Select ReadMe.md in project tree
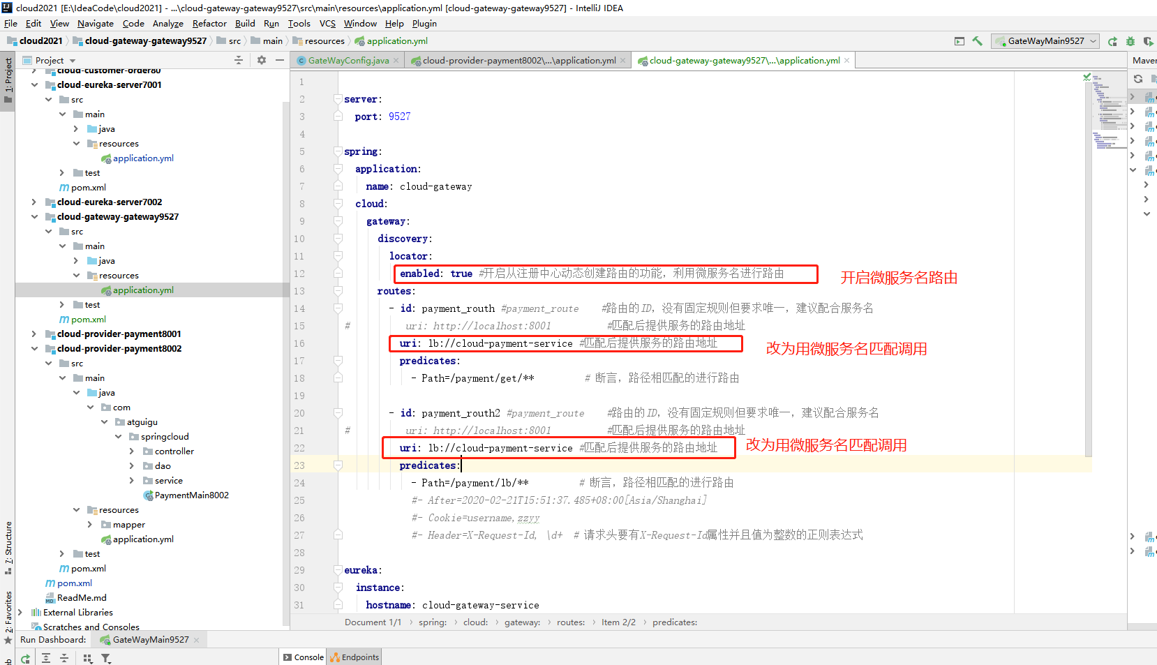The image size is (1157, 665). pos(76,598)
